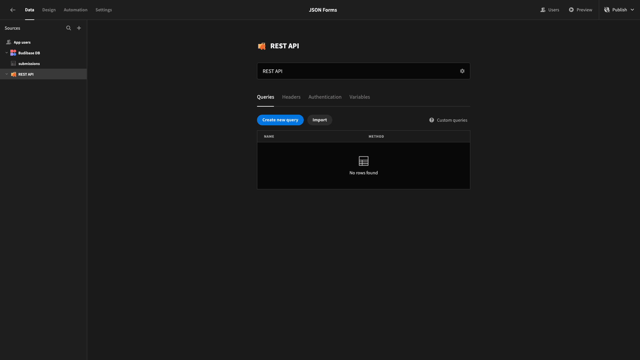Select App users in the sources list
The image size is (640, 360).
(x=43, y=42)
